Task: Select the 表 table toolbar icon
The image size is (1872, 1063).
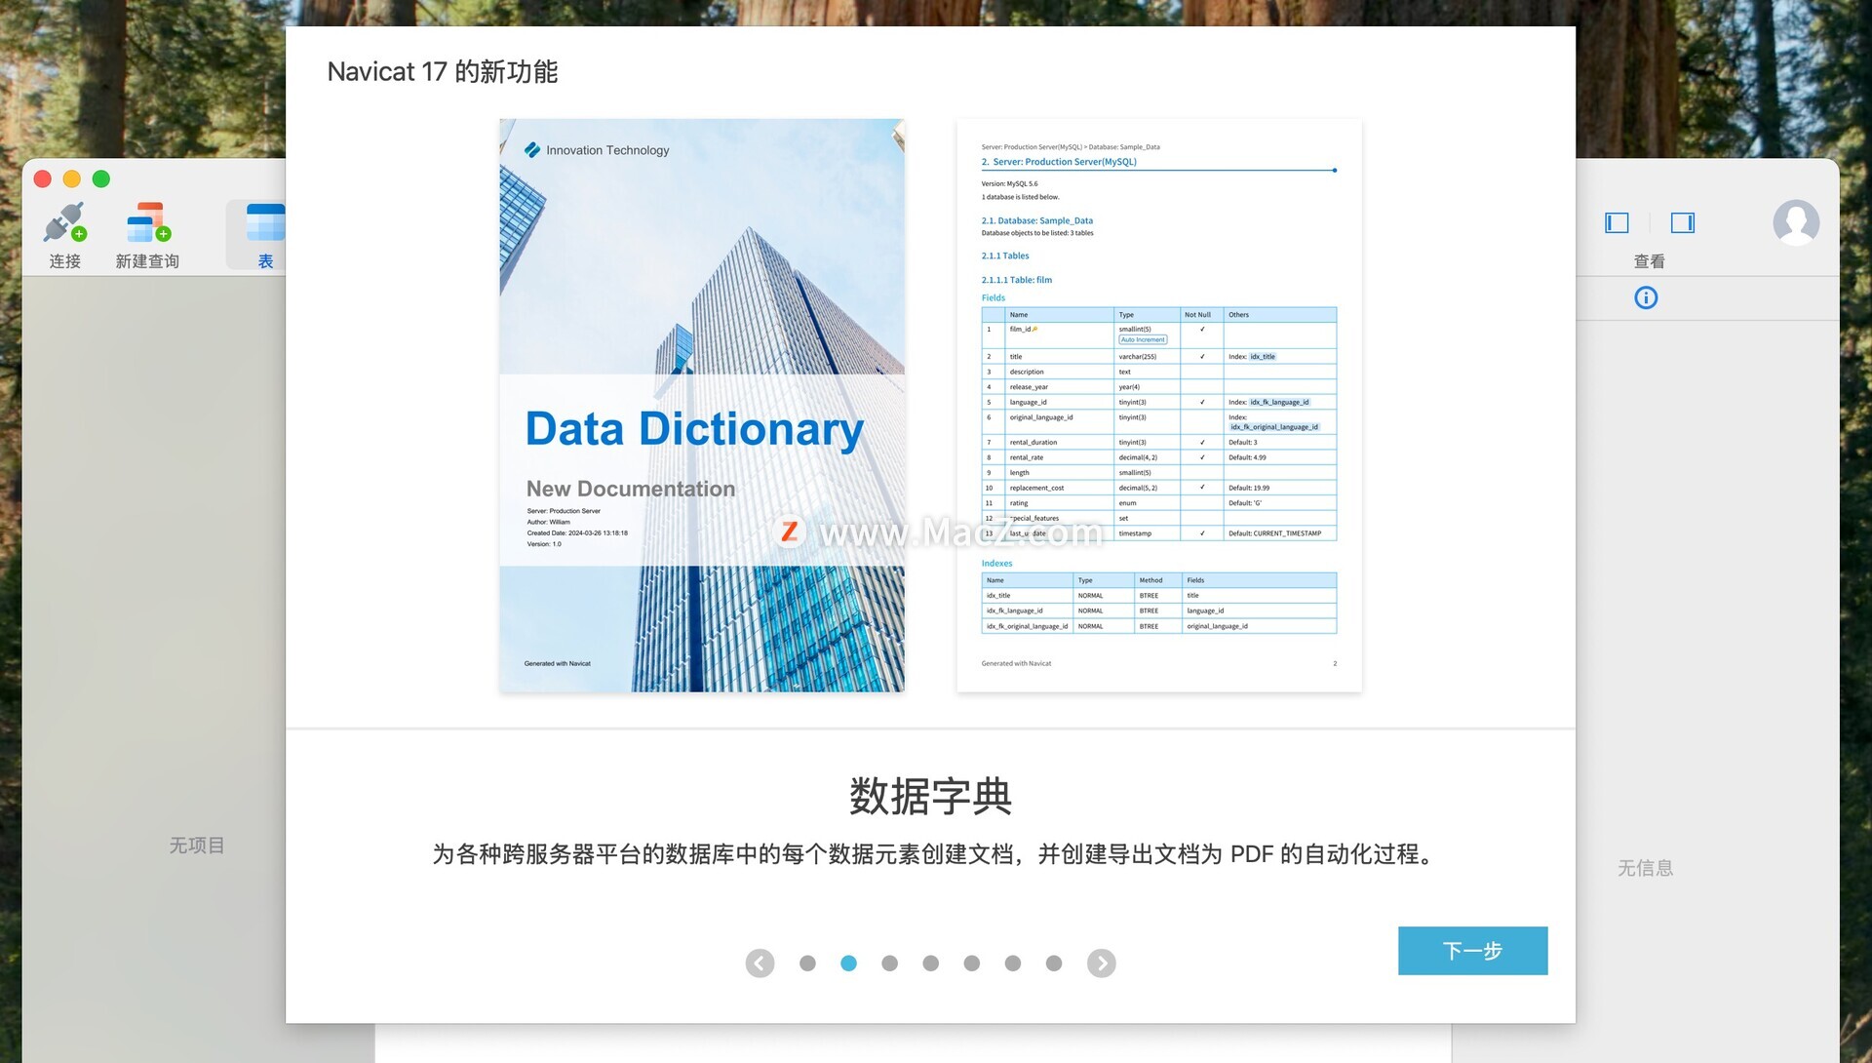Action: coord(265,222)
